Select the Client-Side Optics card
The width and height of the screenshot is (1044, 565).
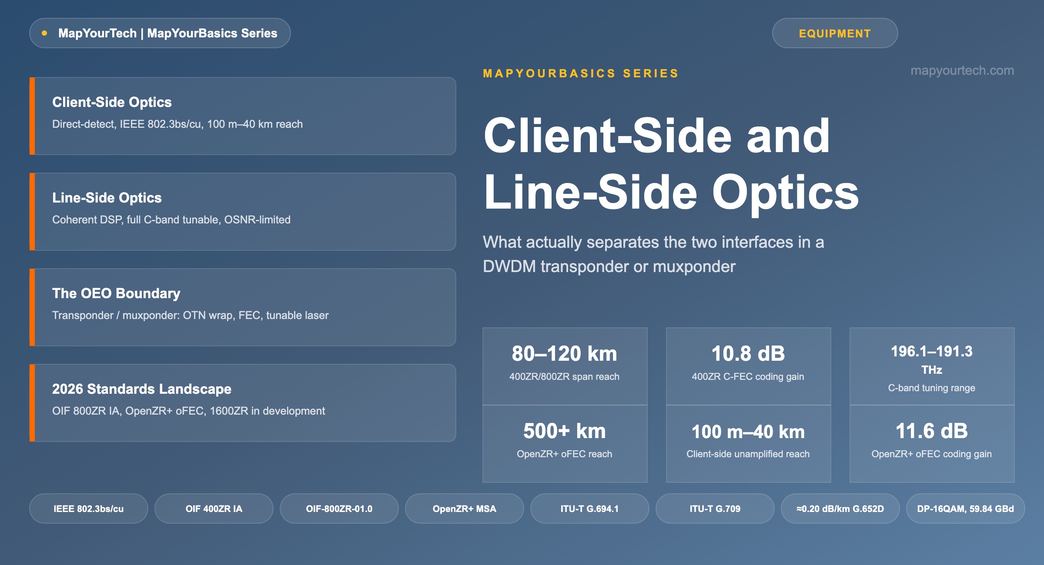(x=243, y=116)
